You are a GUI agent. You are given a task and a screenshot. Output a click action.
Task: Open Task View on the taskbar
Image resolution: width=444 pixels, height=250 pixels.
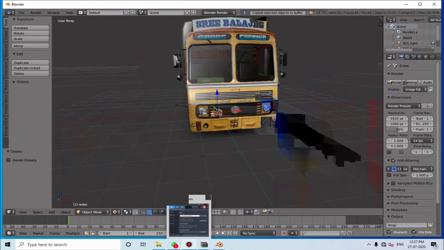(143, 244)
